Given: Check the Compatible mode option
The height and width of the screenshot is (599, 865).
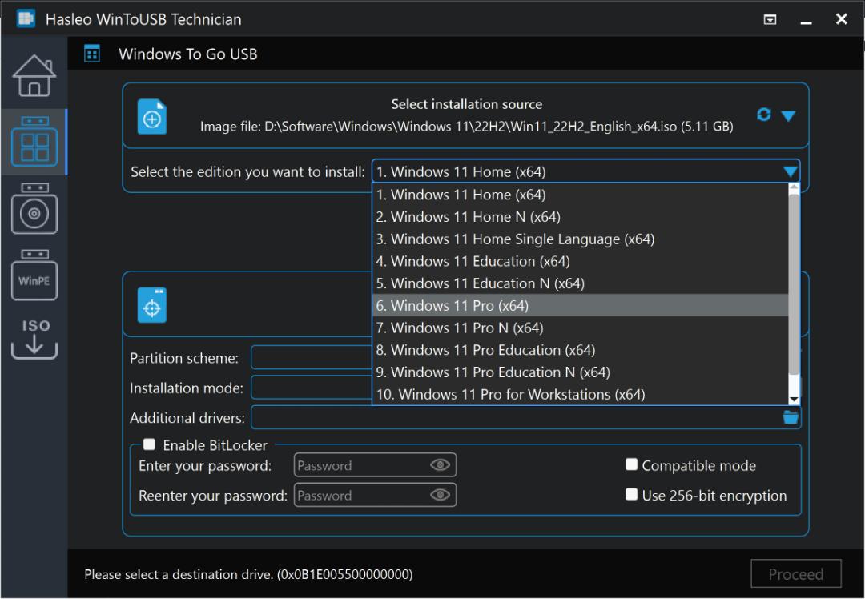Looking at the screenshot, I should (632, 464).
